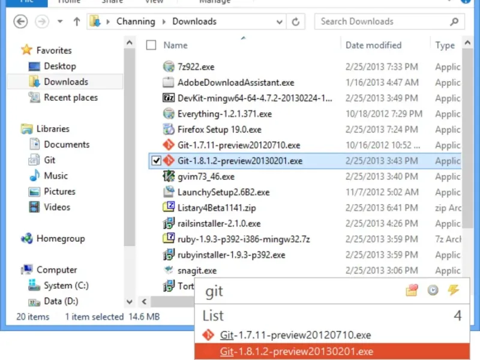Click the 7z922.exe file icon
This screenshot has width=480, height=360.
[x=169, y=67]
